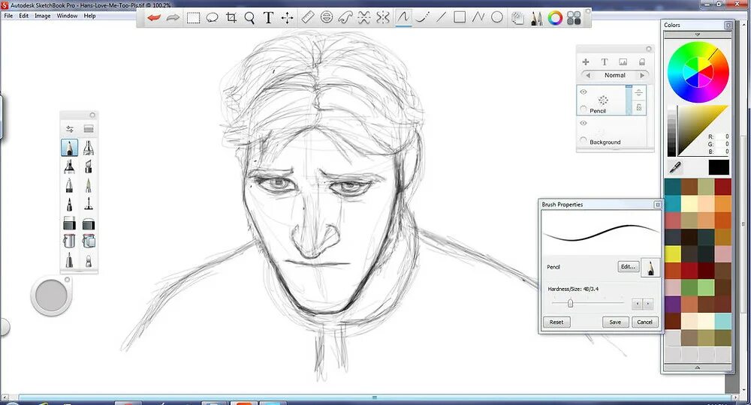Screen dimensions: 751x405
Task: Click Save in Brush Properties
Action: click(615, 322)
